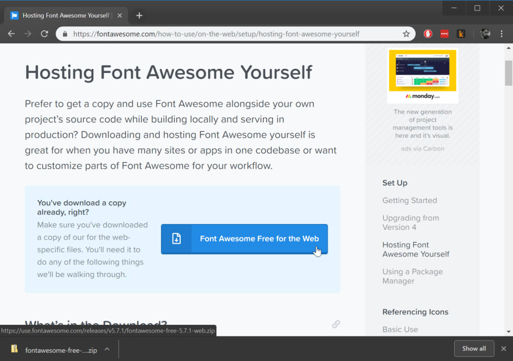This screenshot has width=513, height=361.
Task: Expand download item options chevron
Action: click(x=107, y=349)
